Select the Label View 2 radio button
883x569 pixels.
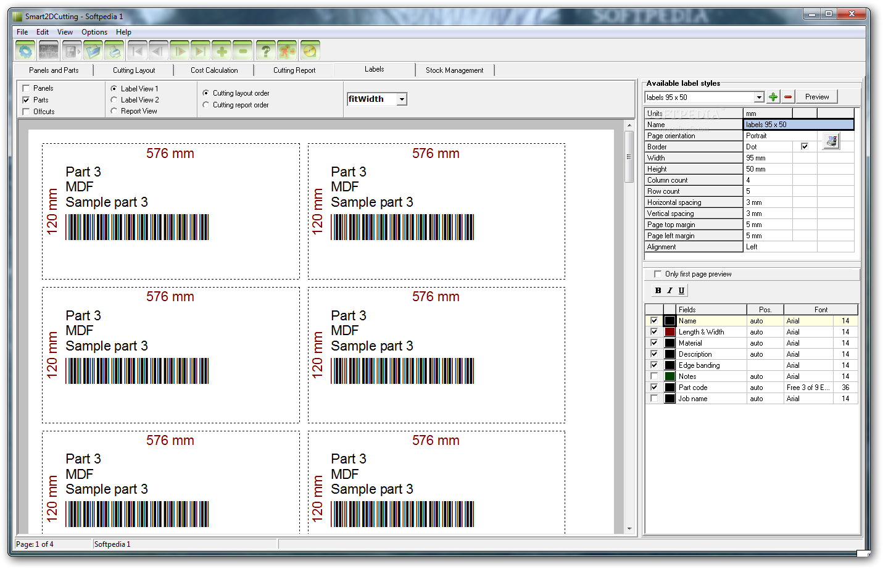click(x=114, y=99)
